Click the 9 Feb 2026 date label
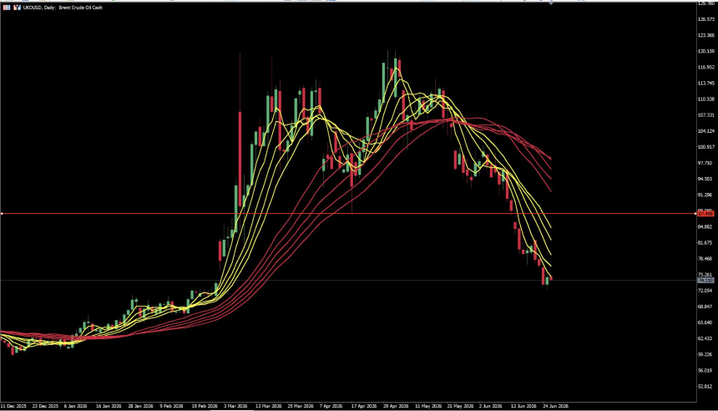 [x=171, y=407]
